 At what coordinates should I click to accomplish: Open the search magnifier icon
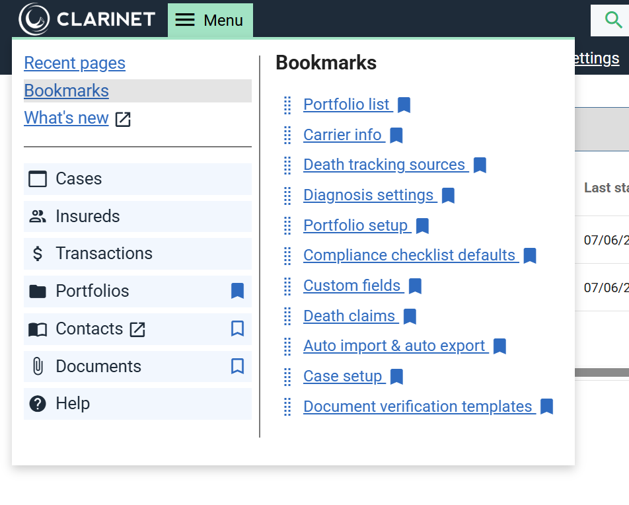[x=614, y=20]
